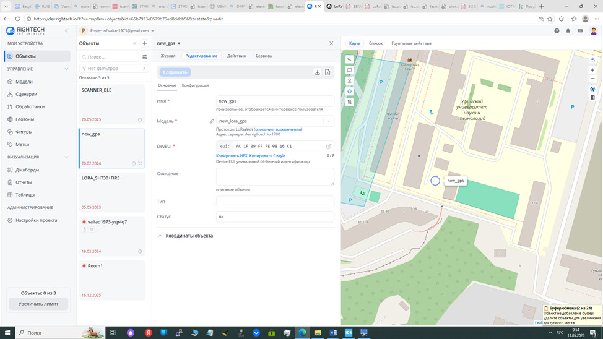The height and width of the screenshot is (339, 603).
Task: Click the Сохранить button
Action: [x=175, y=72]
